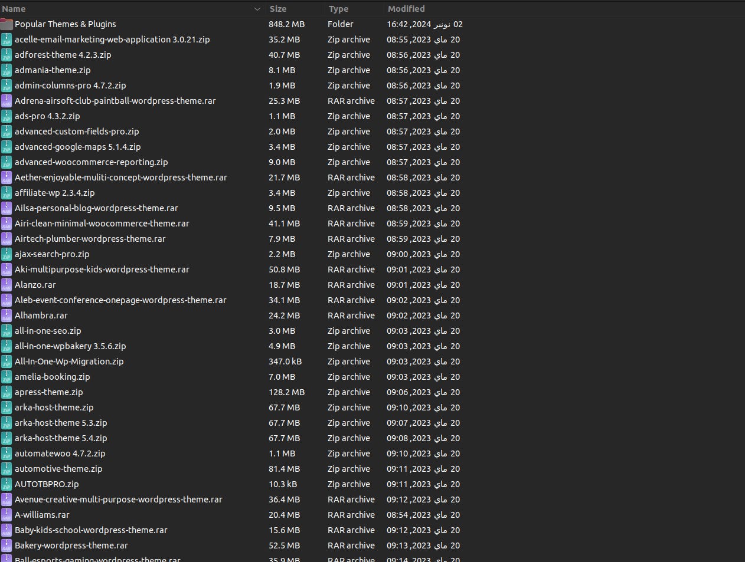Viewport: 745px width, 562px height.
Task: Click zip icon of admin-columns-pro 4.7.2.zip
Action: coord(6,86)
